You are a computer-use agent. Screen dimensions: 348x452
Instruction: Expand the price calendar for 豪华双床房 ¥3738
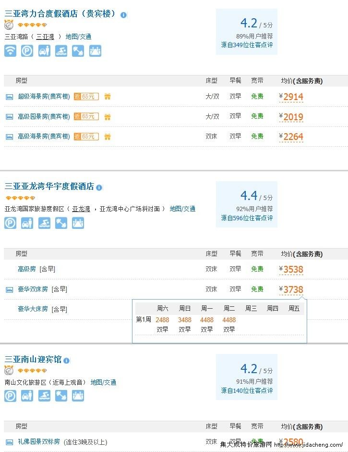tap(291, 289)
